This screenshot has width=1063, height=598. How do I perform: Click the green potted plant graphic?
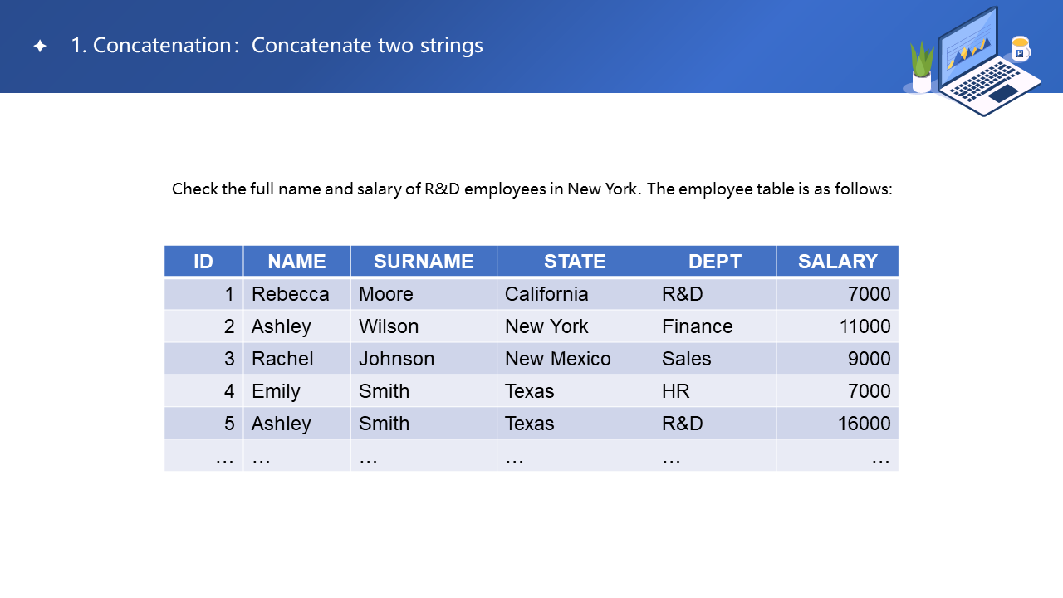pos(922,68)
